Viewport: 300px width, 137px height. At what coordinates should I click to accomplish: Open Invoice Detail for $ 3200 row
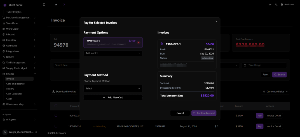click(274, 126)
